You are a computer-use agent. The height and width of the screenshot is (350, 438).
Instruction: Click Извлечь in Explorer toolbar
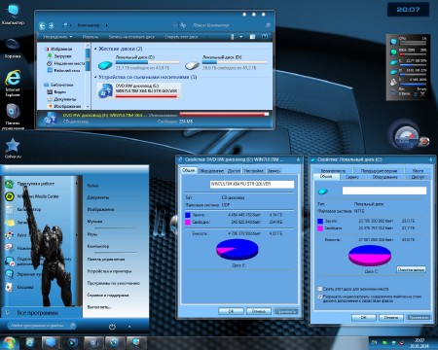tap(91, 37)
